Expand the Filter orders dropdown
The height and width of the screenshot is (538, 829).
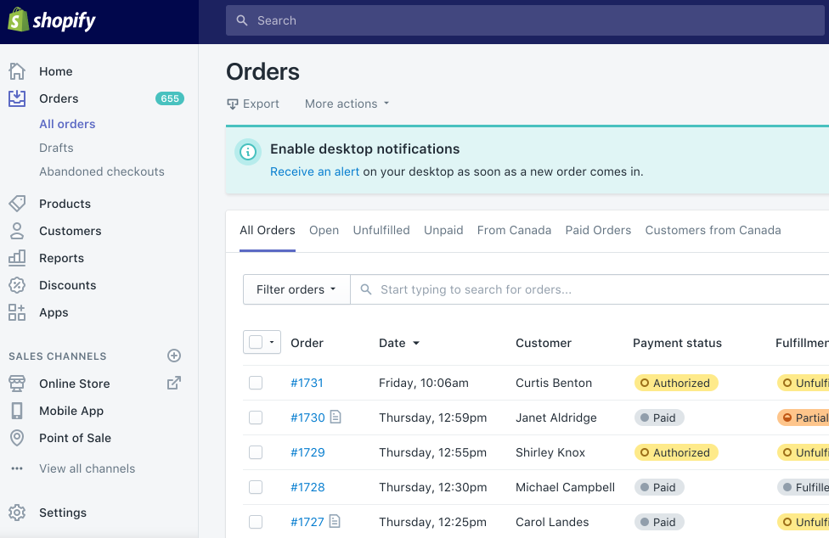click(x=296, y=289)
